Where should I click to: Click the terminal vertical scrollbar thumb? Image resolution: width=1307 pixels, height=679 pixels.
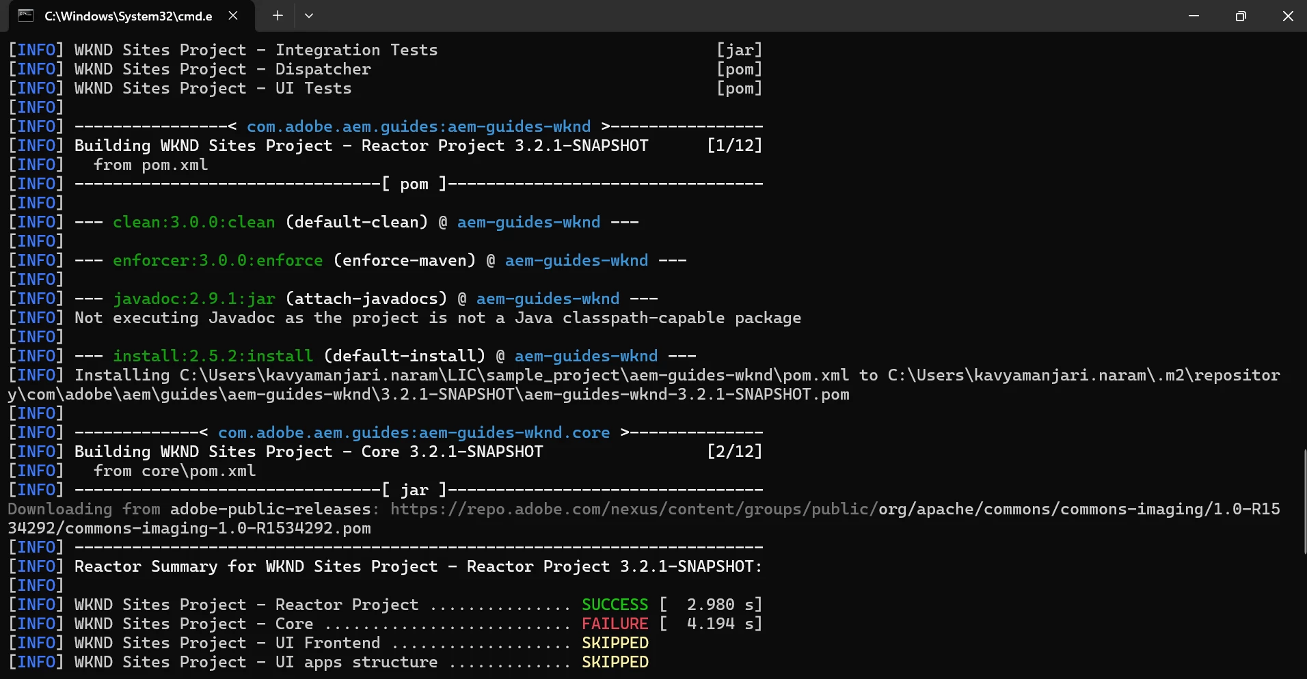point(1304,502)
